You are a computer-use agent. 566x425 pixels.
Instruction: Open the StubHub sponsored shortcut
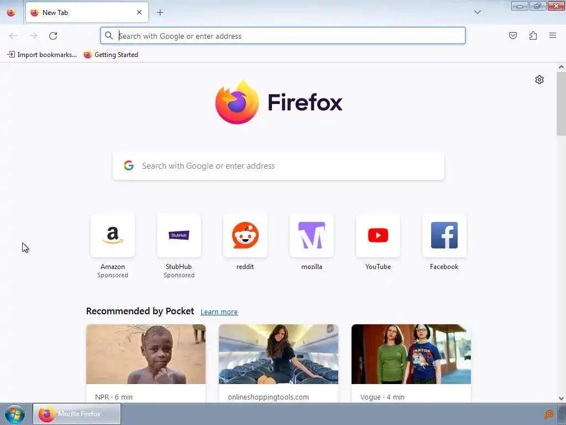tap(179, 236)
